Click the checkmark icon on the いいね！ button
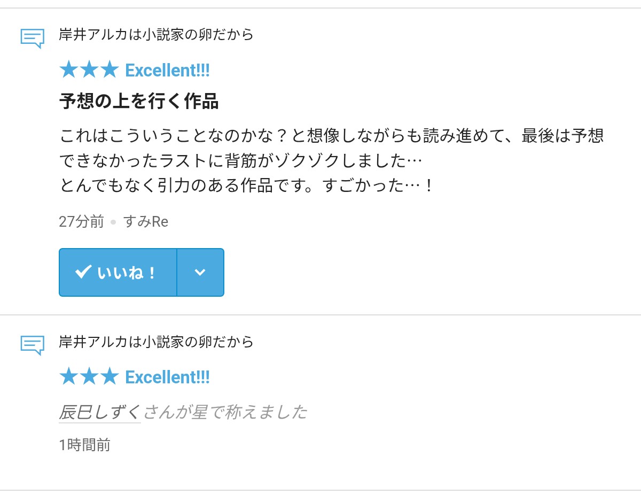 click(83, 272)
